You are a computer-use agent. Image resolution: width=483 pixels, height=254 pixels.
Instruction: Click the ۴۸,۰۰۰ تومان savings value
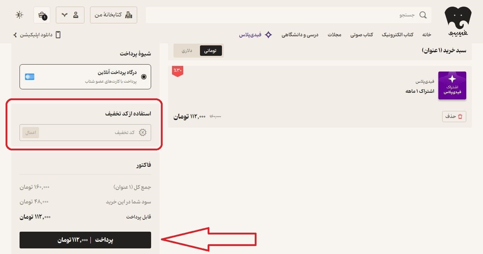pos(34,202)
